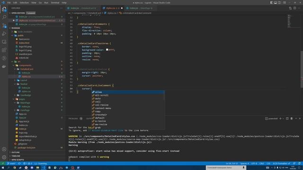This screenshot has width=303, height=170.
Task: Click the feedback icon in status bar
Action: (294, 163)
